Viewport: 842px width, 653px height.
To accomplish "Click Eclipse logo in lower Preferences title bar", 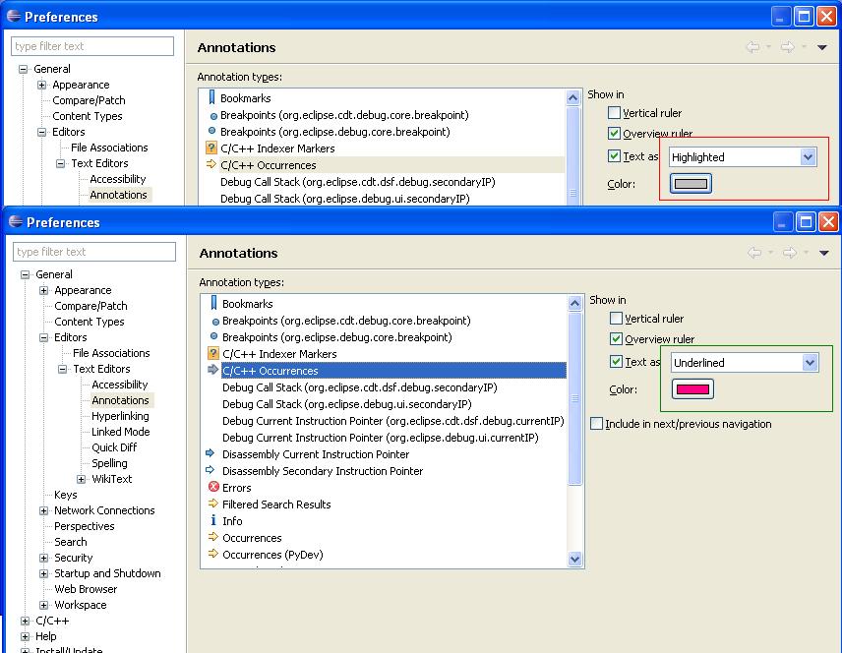I will (16, 221).
